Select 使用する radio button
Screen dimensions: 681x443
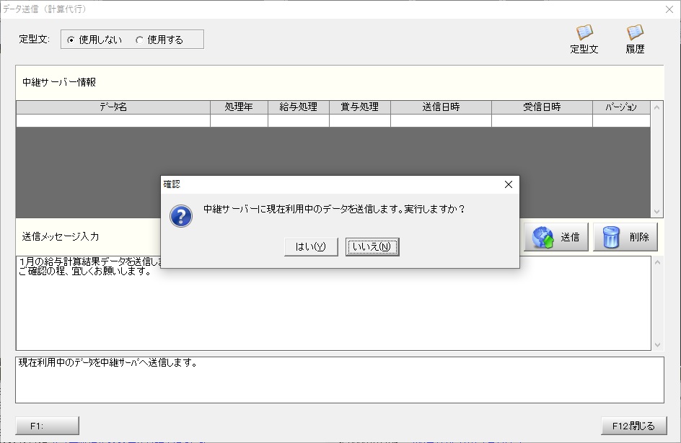coord(160,40)
